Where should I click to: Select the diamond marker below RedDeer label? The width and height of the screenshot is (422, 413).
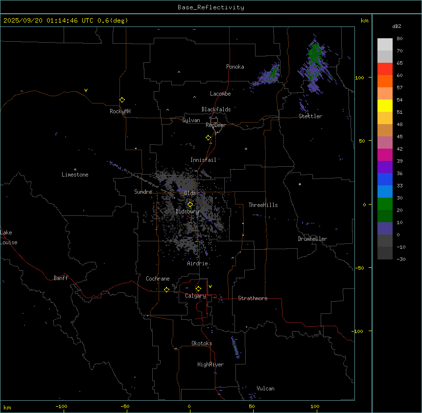[x=208, y=138]
